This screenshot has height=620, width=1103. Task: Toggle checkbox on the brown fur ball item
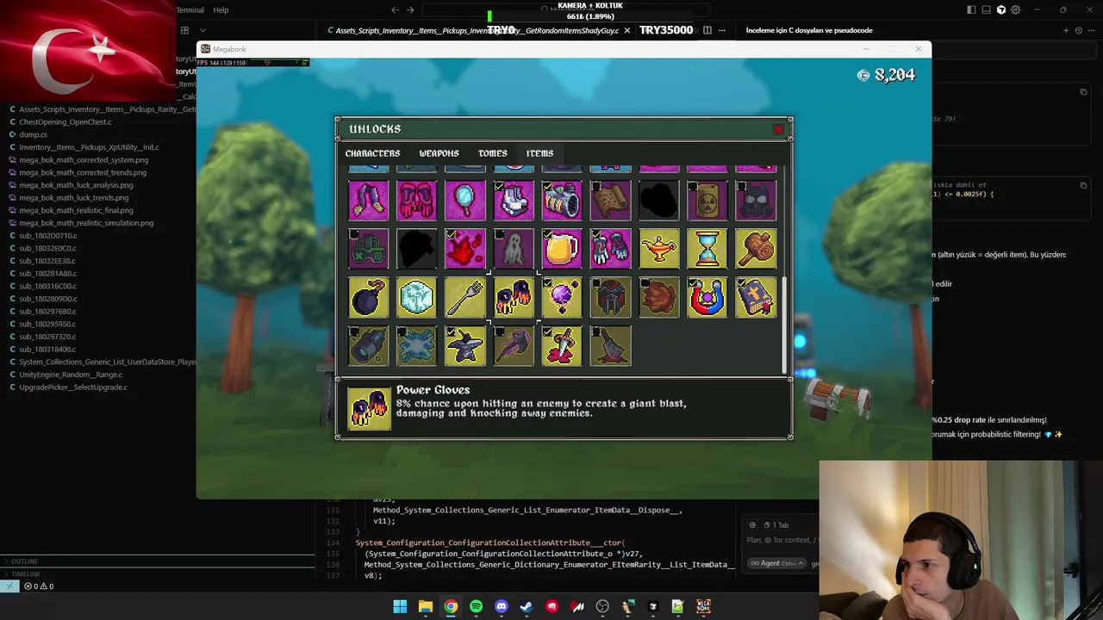[x=645, y=282]
